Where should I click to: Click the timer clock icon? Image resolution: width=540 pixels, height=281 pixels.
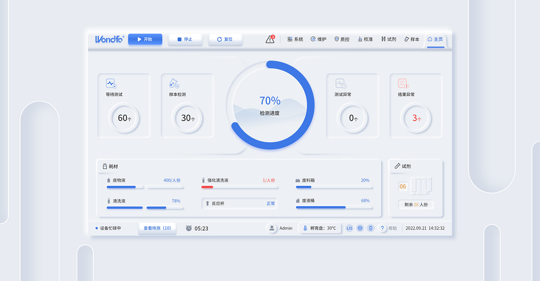(x=189, y=228)
